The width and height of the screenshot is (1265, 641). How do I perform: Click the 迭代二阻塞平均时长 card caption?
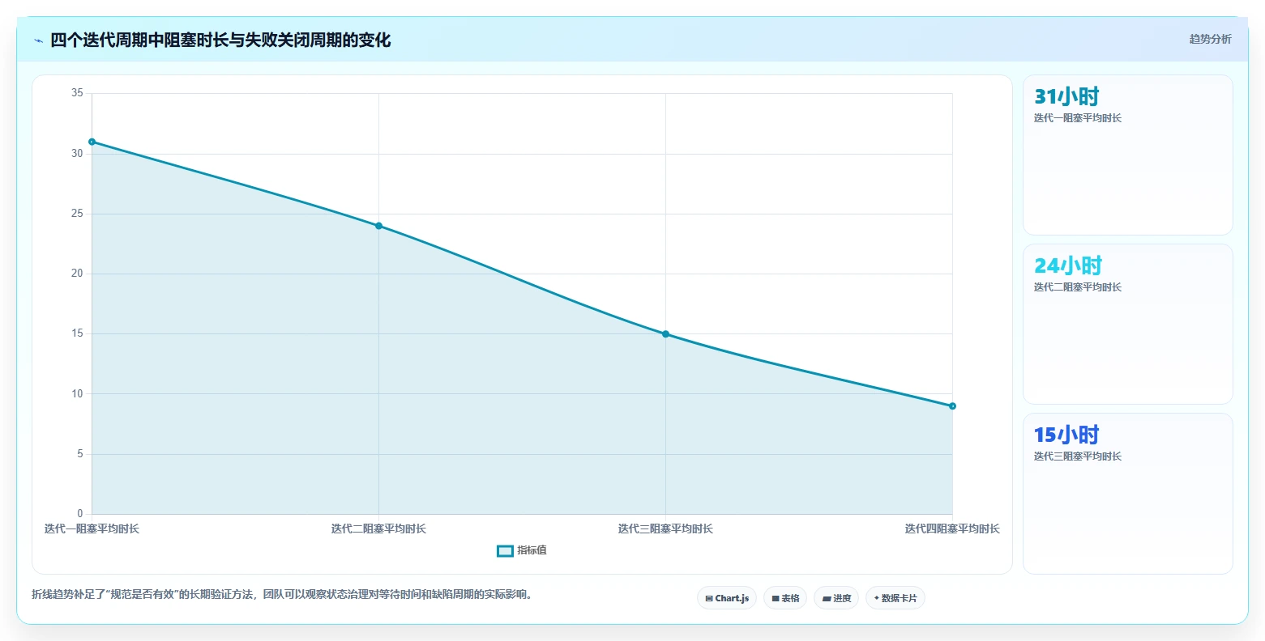click(1078, 287)
